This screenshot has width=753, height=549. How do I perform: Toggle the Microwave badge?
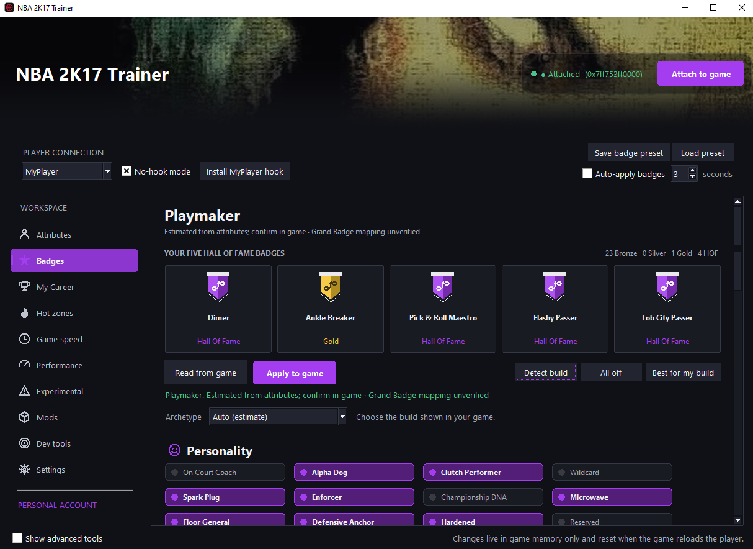tap(612, 497)
